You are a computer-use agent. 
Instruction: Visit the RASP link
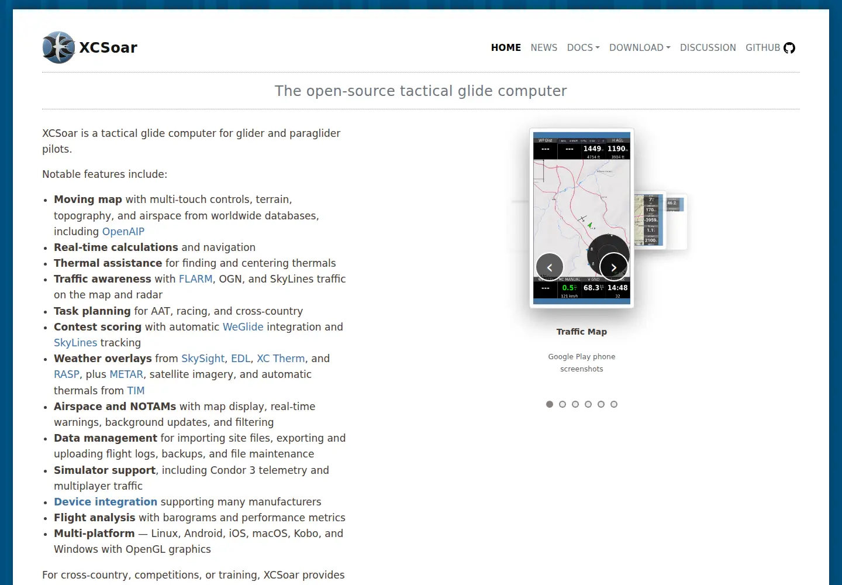click(67, 374)
